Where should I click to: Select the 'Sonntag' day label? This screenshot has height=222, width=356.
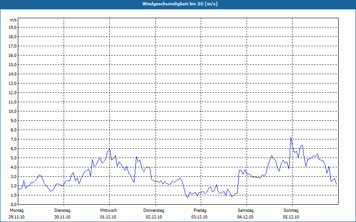291,210
